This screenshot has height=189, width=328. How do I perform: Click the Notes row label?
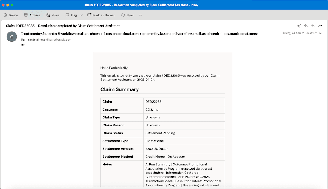click(x=107, y=165)
